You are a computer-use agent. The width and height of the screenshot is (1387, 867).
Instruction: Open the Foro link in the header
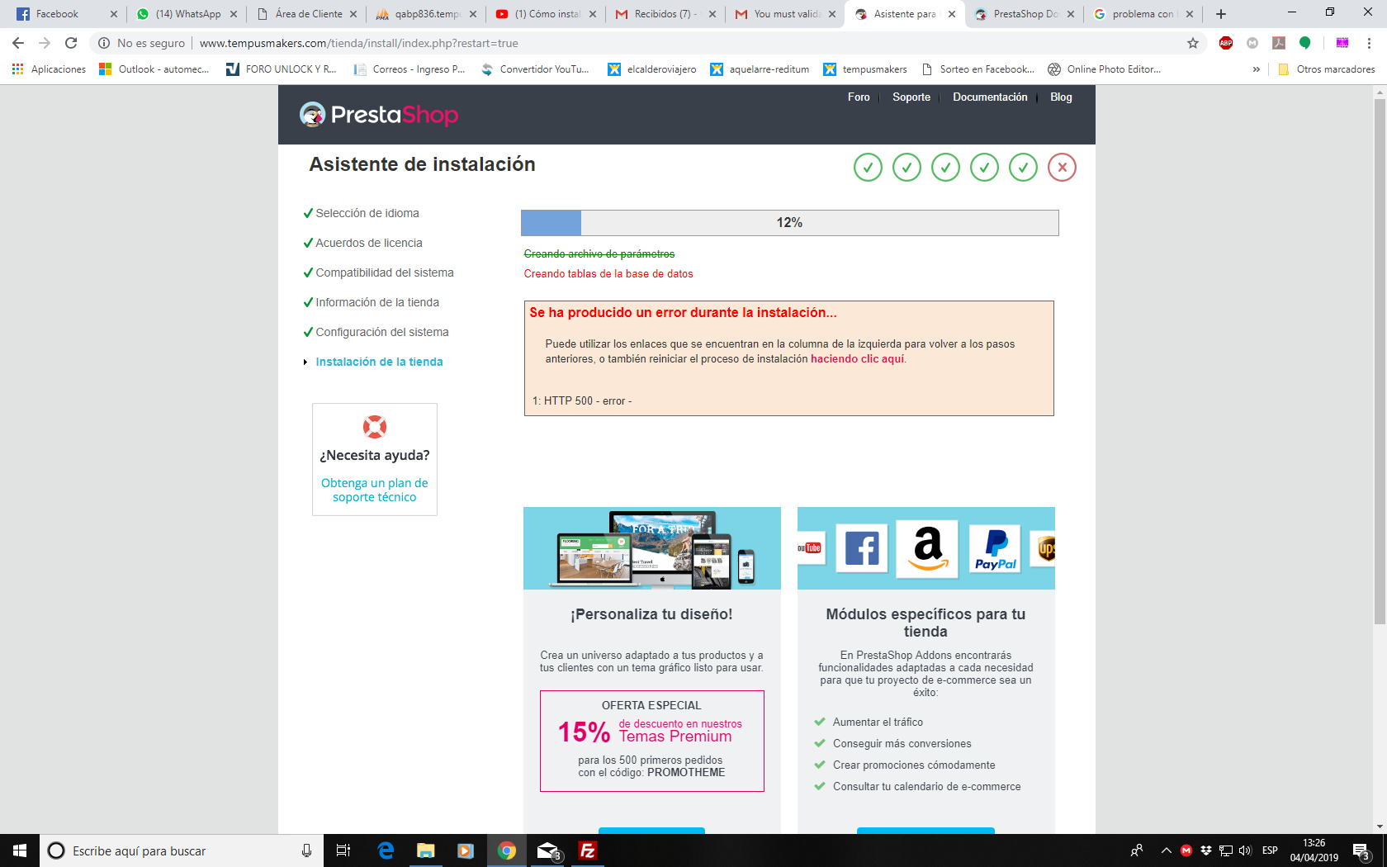pyautogui.click(x=859, y=97)
